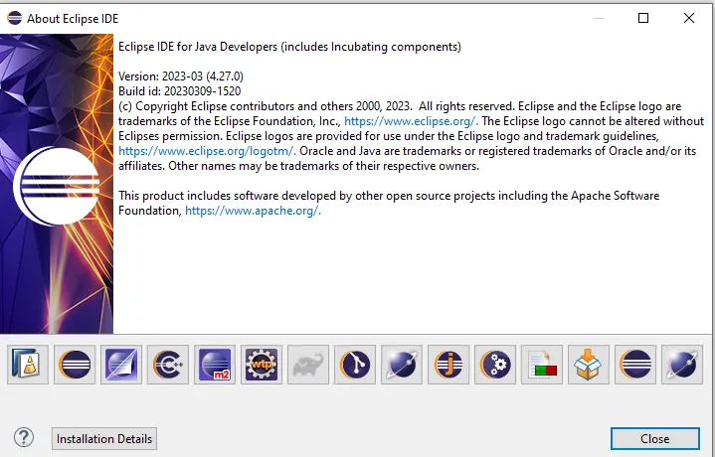Open the Git branch feature icon
The height and width of the screenshot is (457, 715).
[355, 366]
